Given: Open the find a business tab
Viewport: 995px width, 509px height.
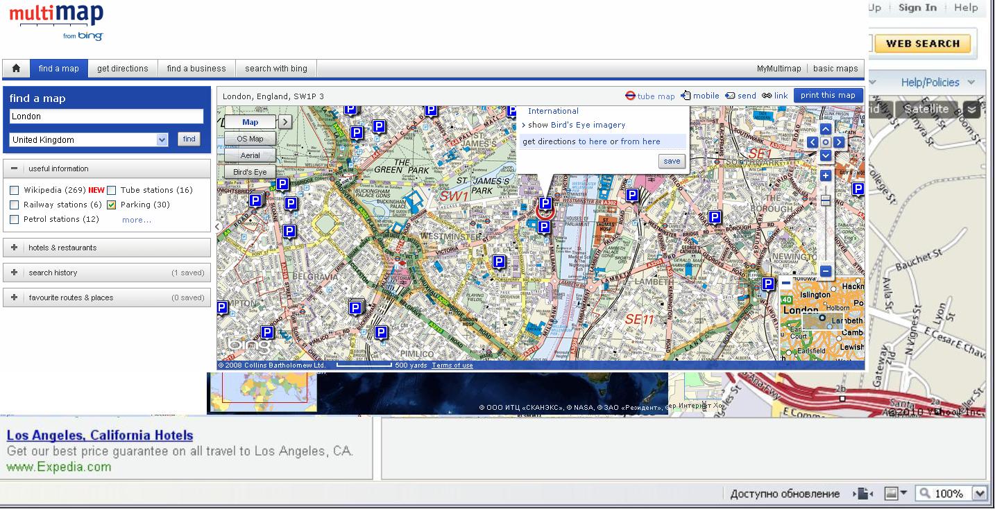Looking at the screenshot, I should [196, 69].
